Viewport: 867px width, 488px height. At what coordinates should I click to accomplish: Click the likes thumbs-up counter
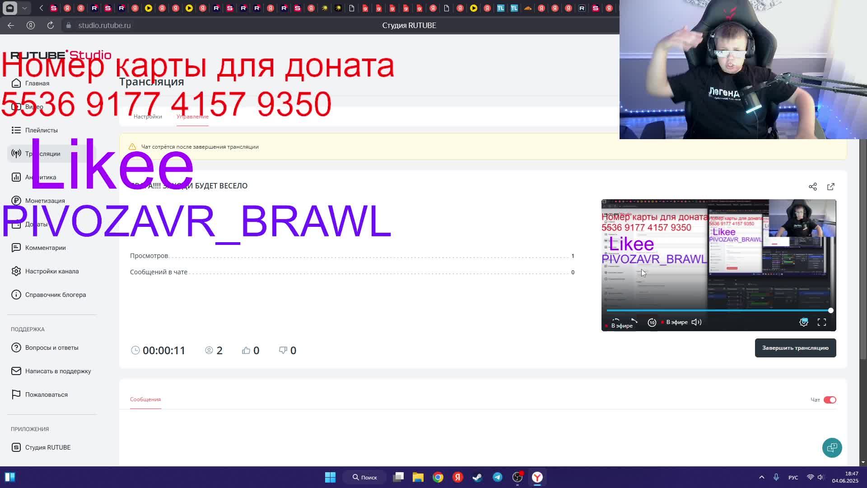point(251,350)
